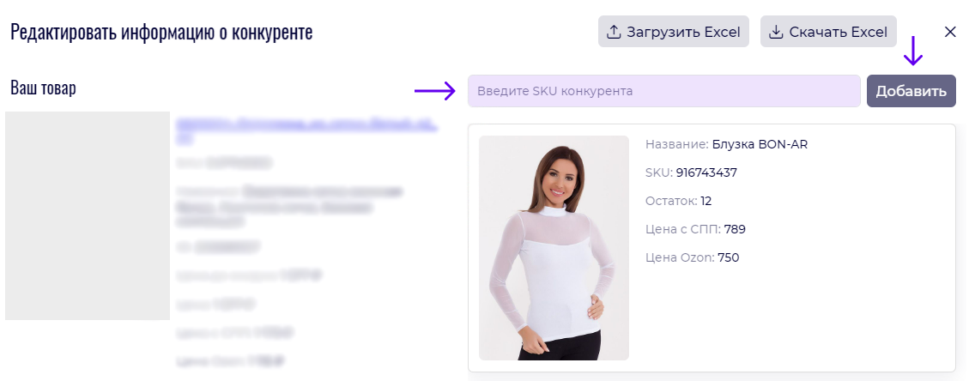Click the Загрузить Excel button label
Viewport: 975px width, 381px height.
pyautogui.click(x=683, y=32)
